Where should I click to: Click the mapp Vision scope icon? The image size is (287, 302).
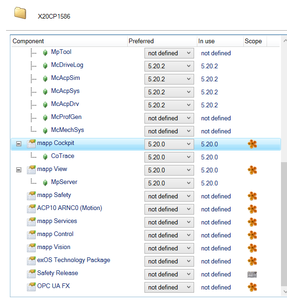(x=252, y=248)
